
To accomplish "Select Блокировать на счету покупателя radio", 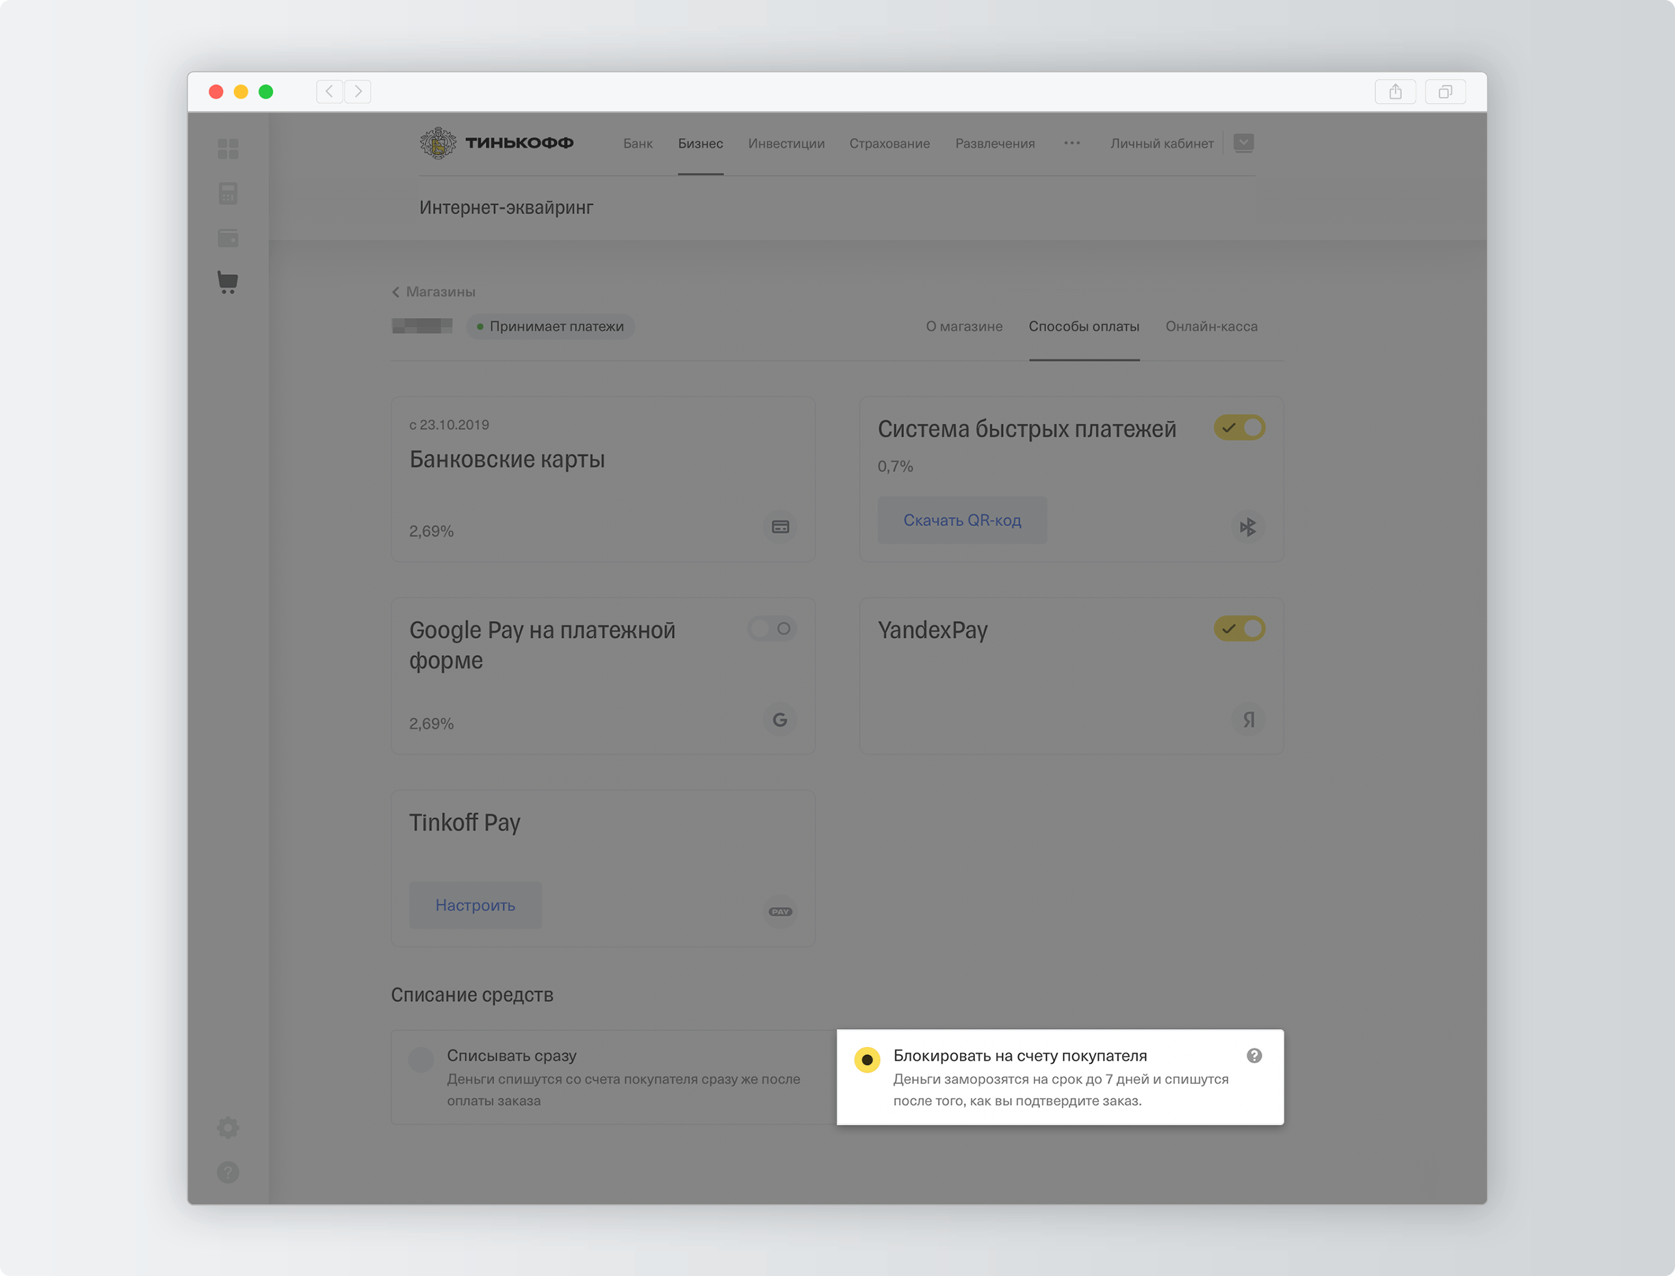I will 867,1059.
